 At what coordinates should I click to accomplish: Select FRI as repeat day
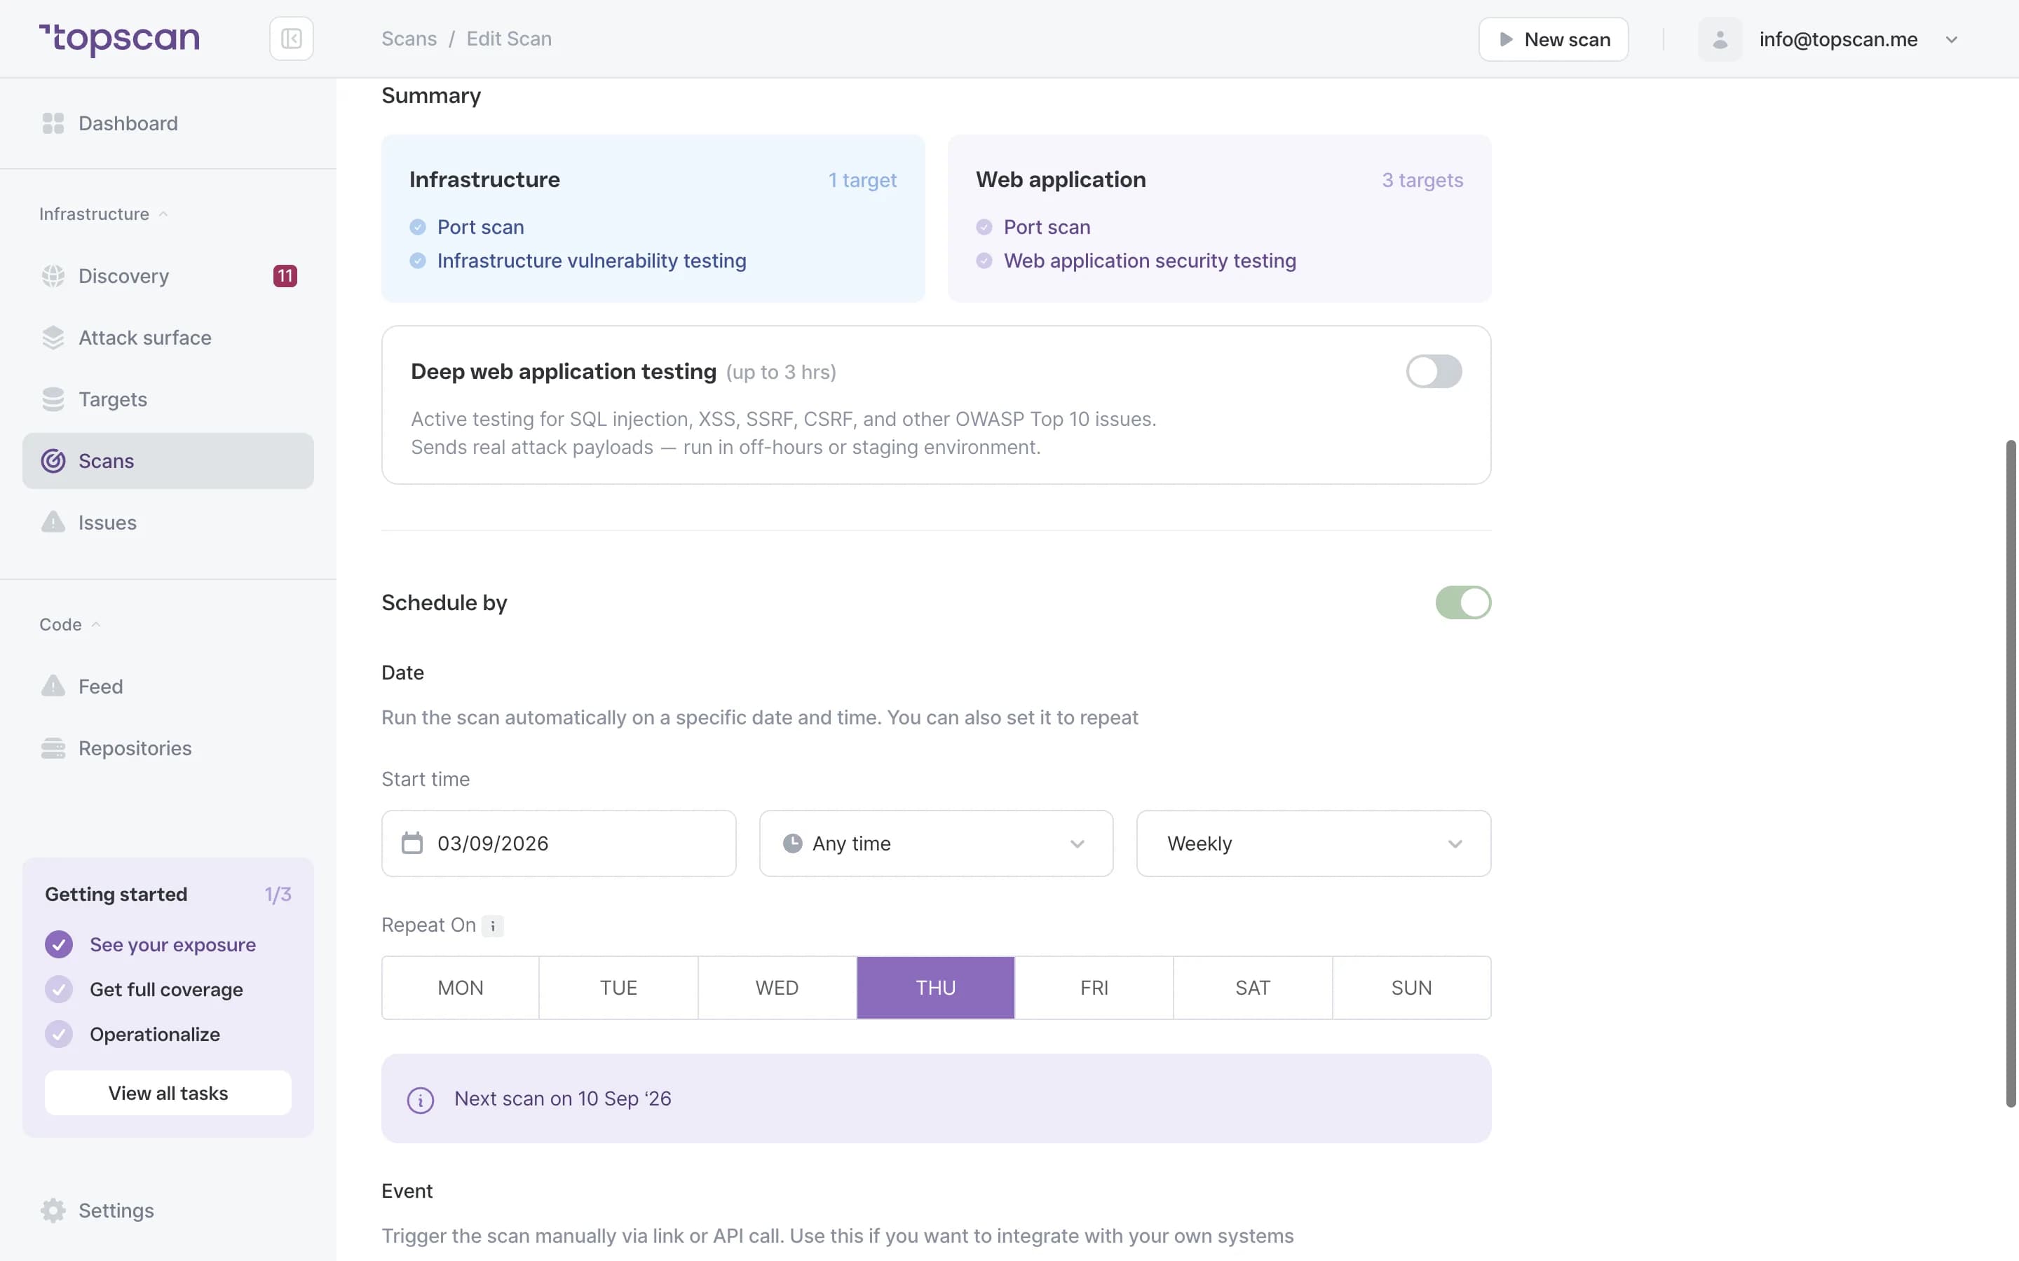click(x=1094, y=988)
